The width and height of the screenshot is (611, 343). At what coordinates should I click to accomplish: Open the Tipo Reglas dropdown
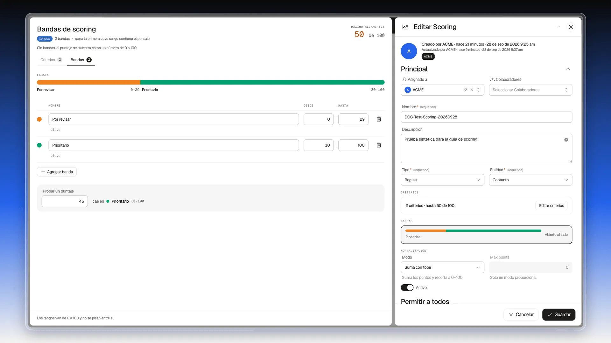pyautogui.click(x=442, y=180)
